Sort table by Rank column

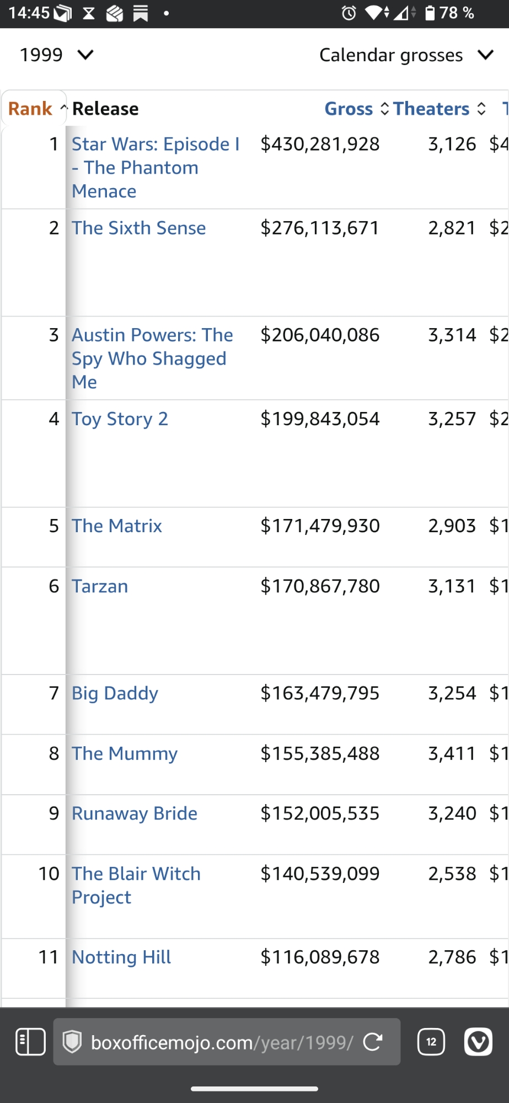(30, 109)
